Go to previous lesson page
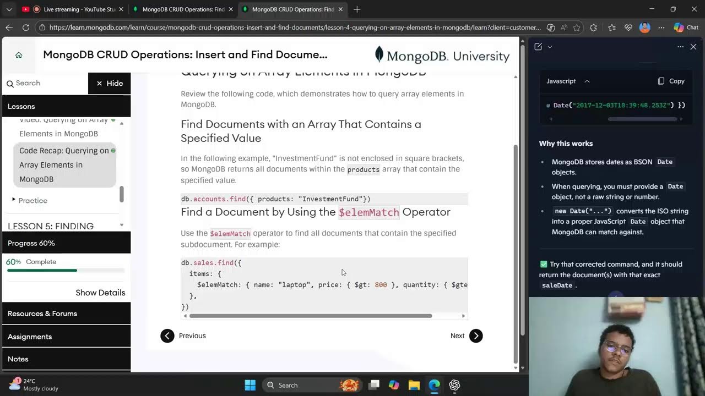Image resolution: width=705 pixels, height=396 pixels. (x=183, y=335)
